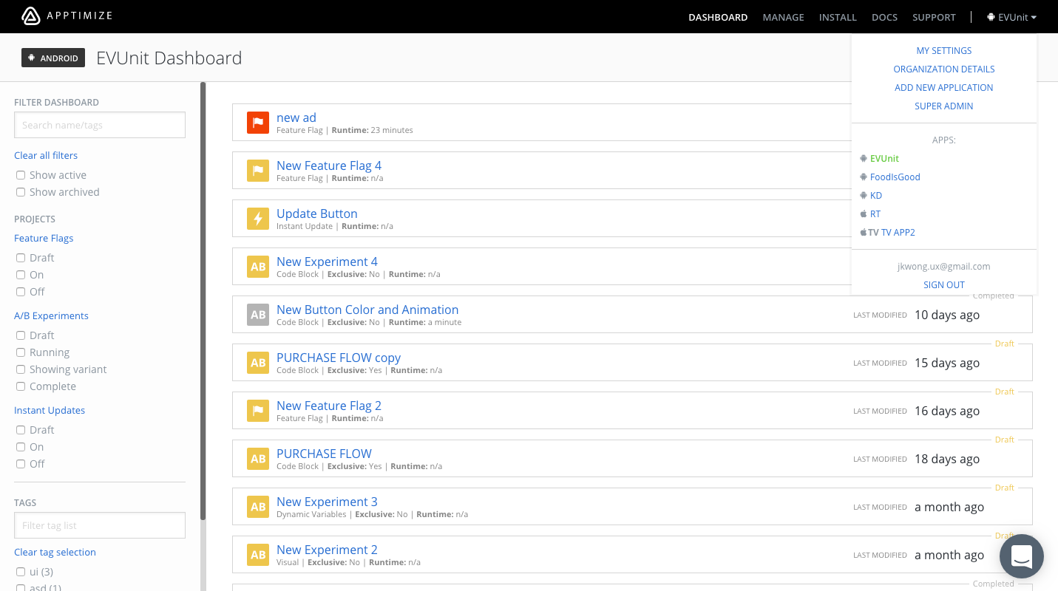Open the SUPPORT nav item
Image resolution: width=1058 pixels, height=591 pixels.
pos(934,17)
